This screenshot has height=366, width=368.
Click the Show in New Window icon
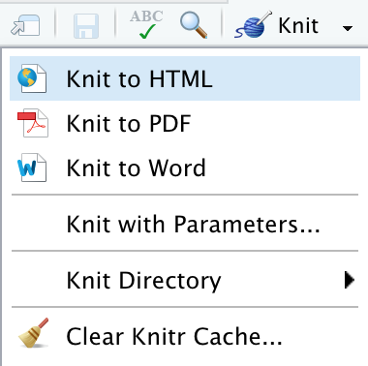tap(25, 25)
